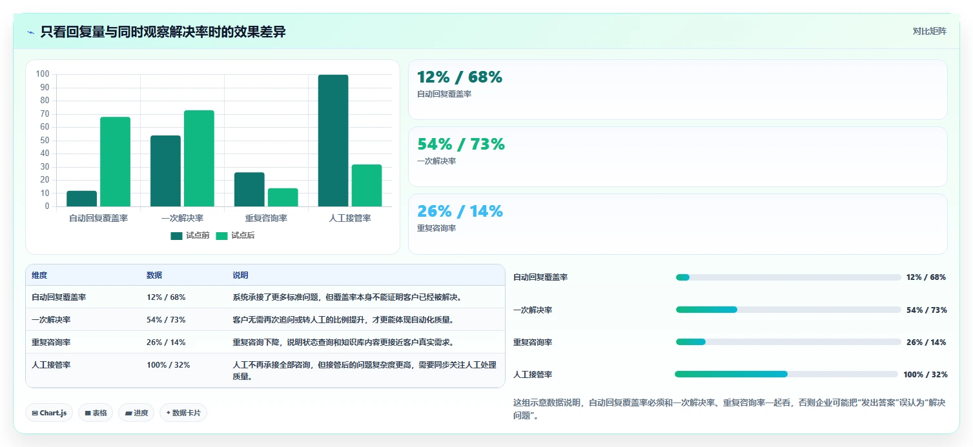Click progress value 26% / 14%
This screenshot has height=447, width=973.
tap(926, 343)
